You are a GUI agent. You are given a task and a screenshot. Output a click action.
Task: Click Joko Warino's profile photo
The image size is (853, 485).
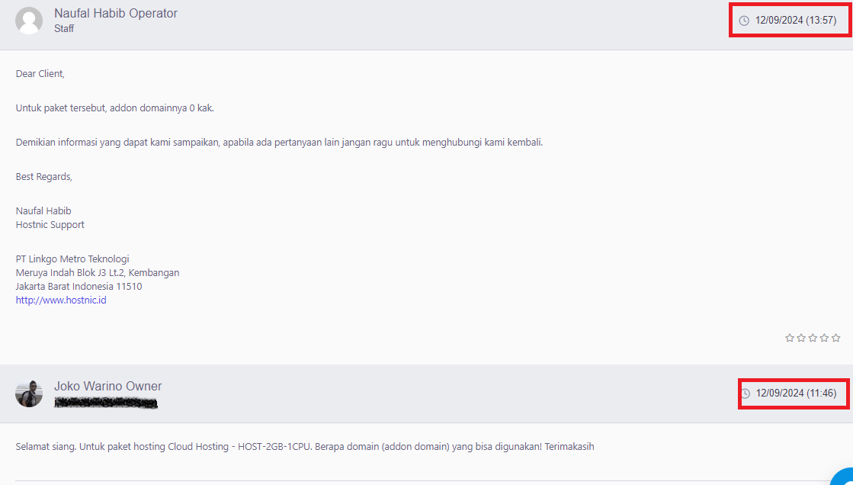(x=29, y=393)
